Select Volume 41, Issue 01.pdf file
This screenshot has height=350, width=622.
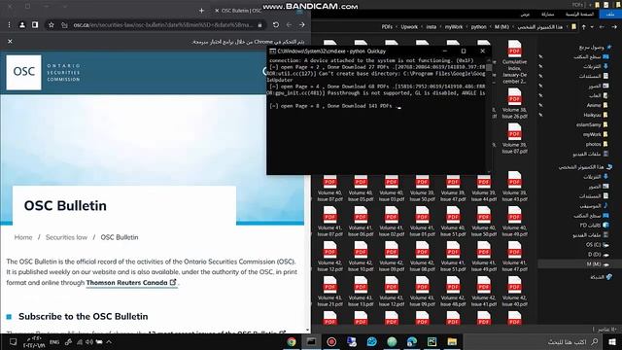[x=422, y=222]
